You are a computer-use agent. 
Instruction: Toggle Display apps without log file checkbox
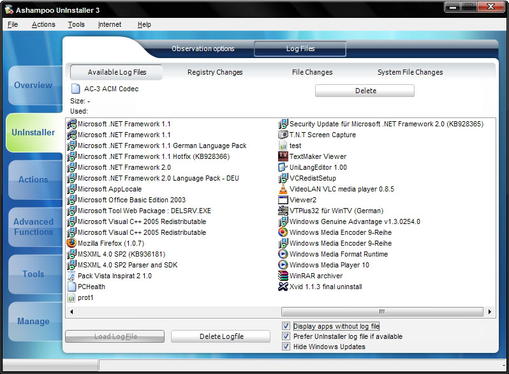coord(286,326)
